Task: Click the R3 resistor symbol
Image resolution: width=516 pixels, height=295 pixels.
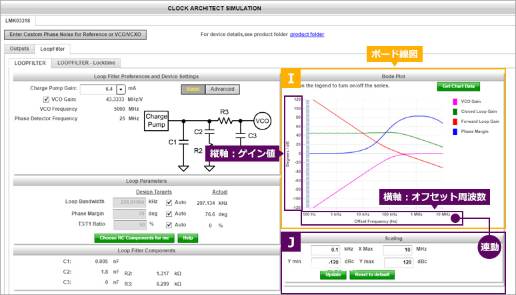Action: click(225, 121)
